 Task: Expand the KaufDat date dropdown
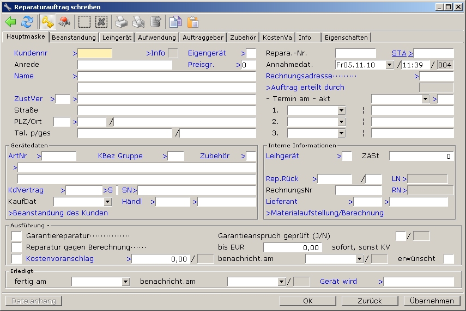point(107,202)
